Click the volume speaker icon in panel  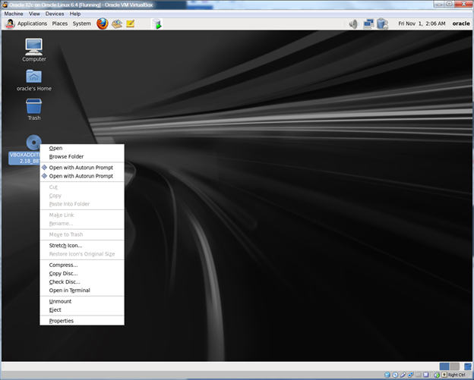353,24
